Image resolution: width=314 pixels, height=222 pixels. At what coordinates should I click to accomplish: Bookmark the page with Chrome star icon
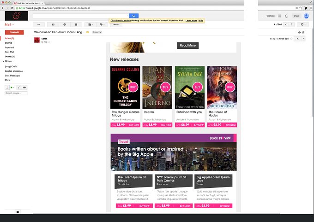pos(301,8)
